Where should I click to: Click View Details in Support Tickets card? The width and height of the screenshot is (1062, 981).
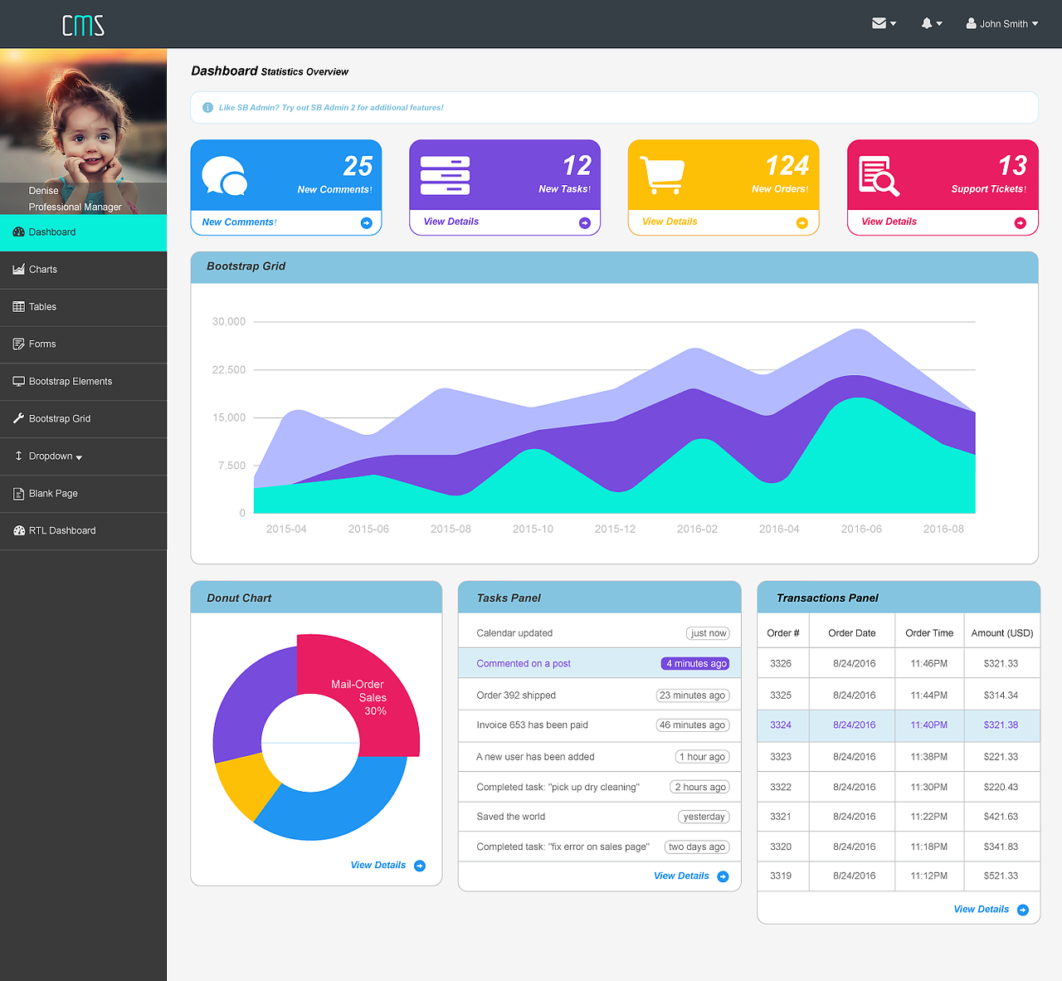coord(889,222)
